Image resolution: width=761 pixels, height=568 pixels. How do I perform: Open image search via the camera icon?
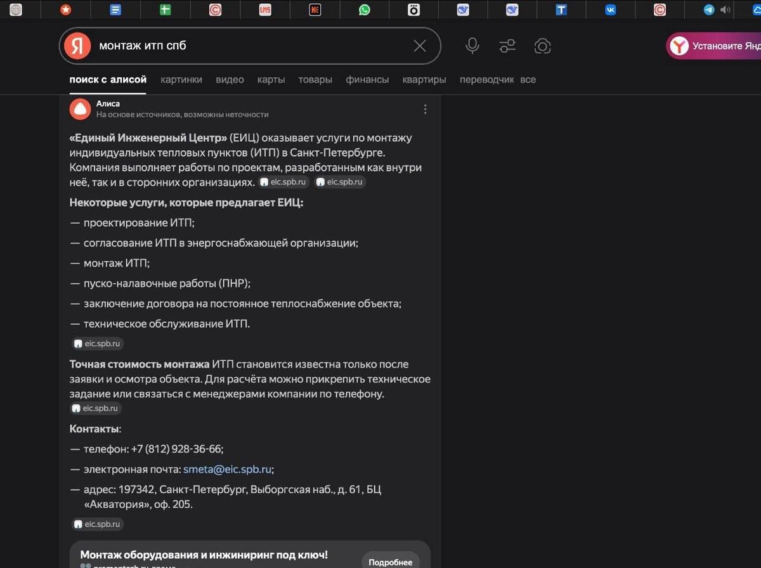click(x=543, y=46)
